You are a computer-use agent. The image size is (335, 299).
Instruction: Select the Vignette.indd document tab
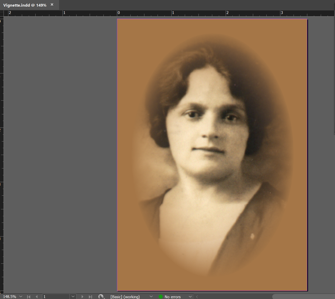click(25, 5)
